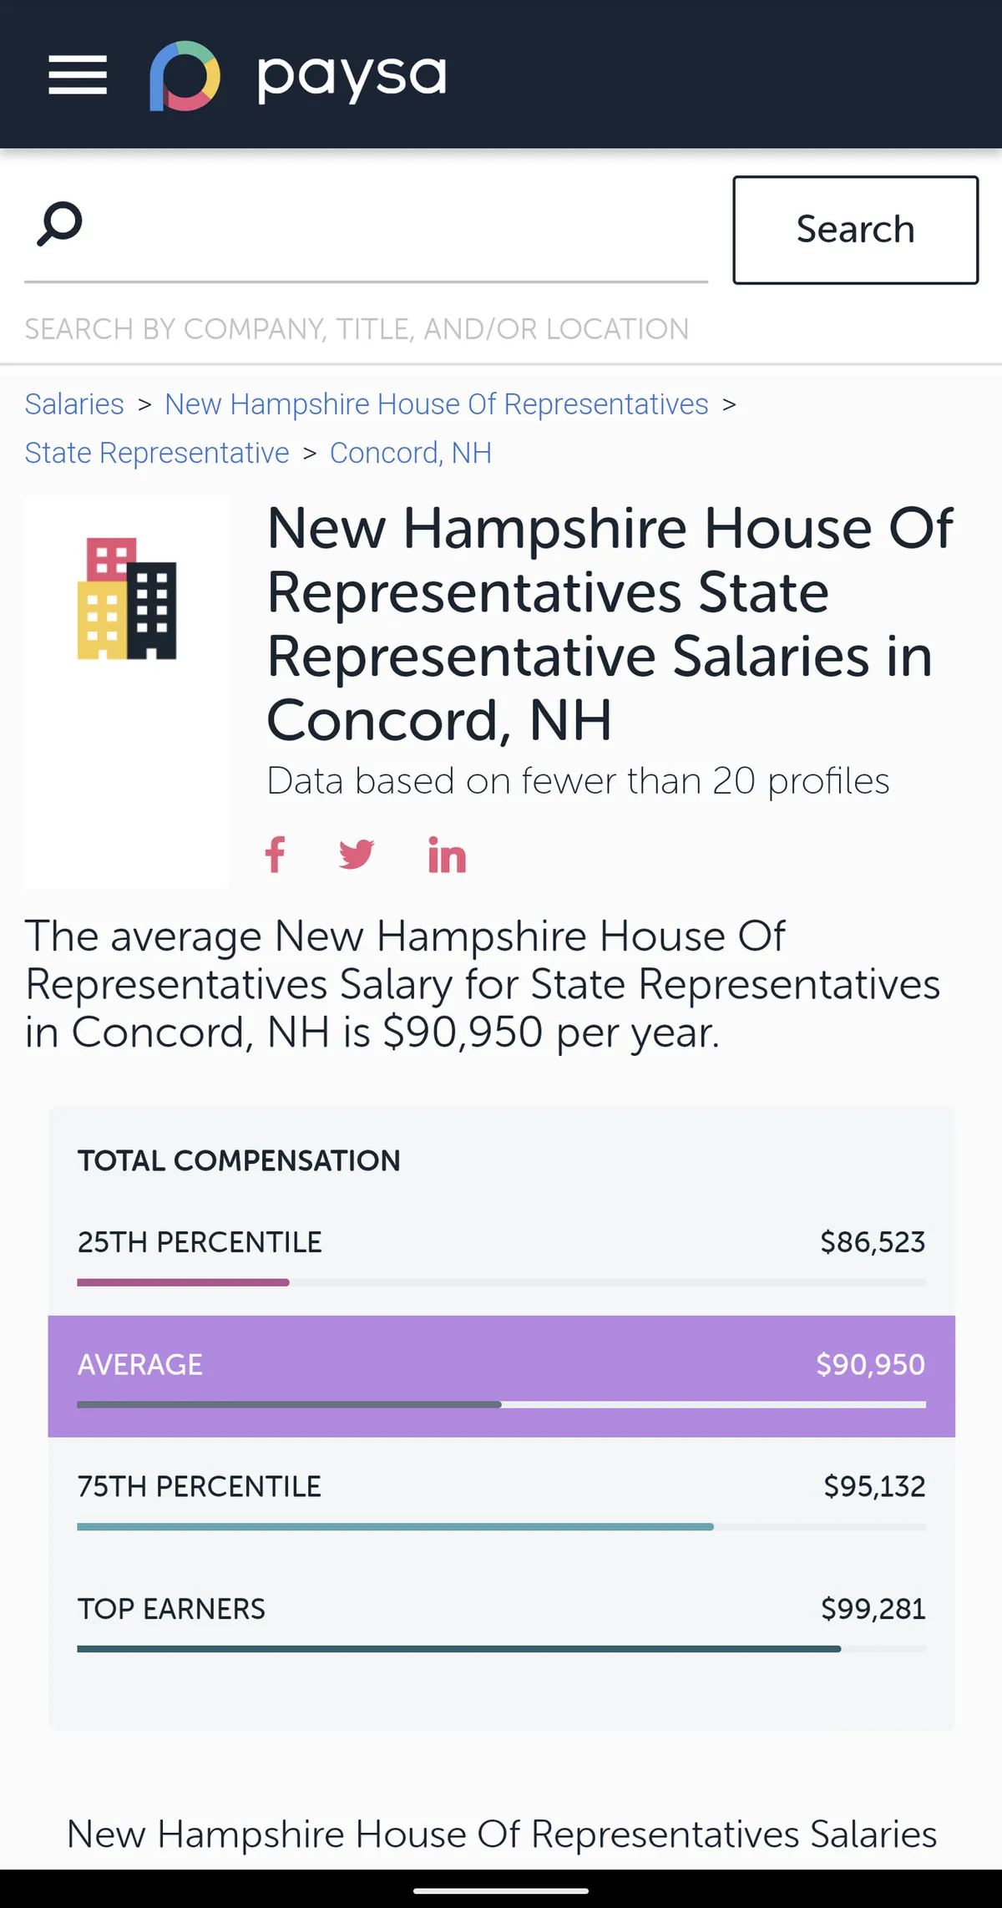
Task: Click the magnifying glass search icon
Action: (59, 224)
